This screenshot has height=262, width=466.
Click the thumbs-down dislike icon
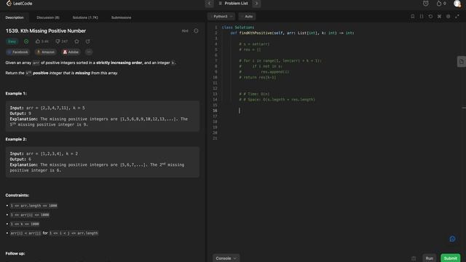(x=58, y=41)
